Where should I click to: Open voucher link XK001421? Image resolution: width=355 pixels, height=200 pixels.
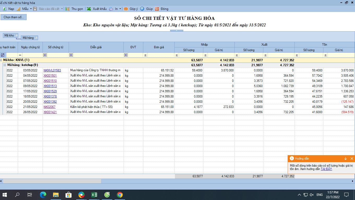(x=50, y=112)
